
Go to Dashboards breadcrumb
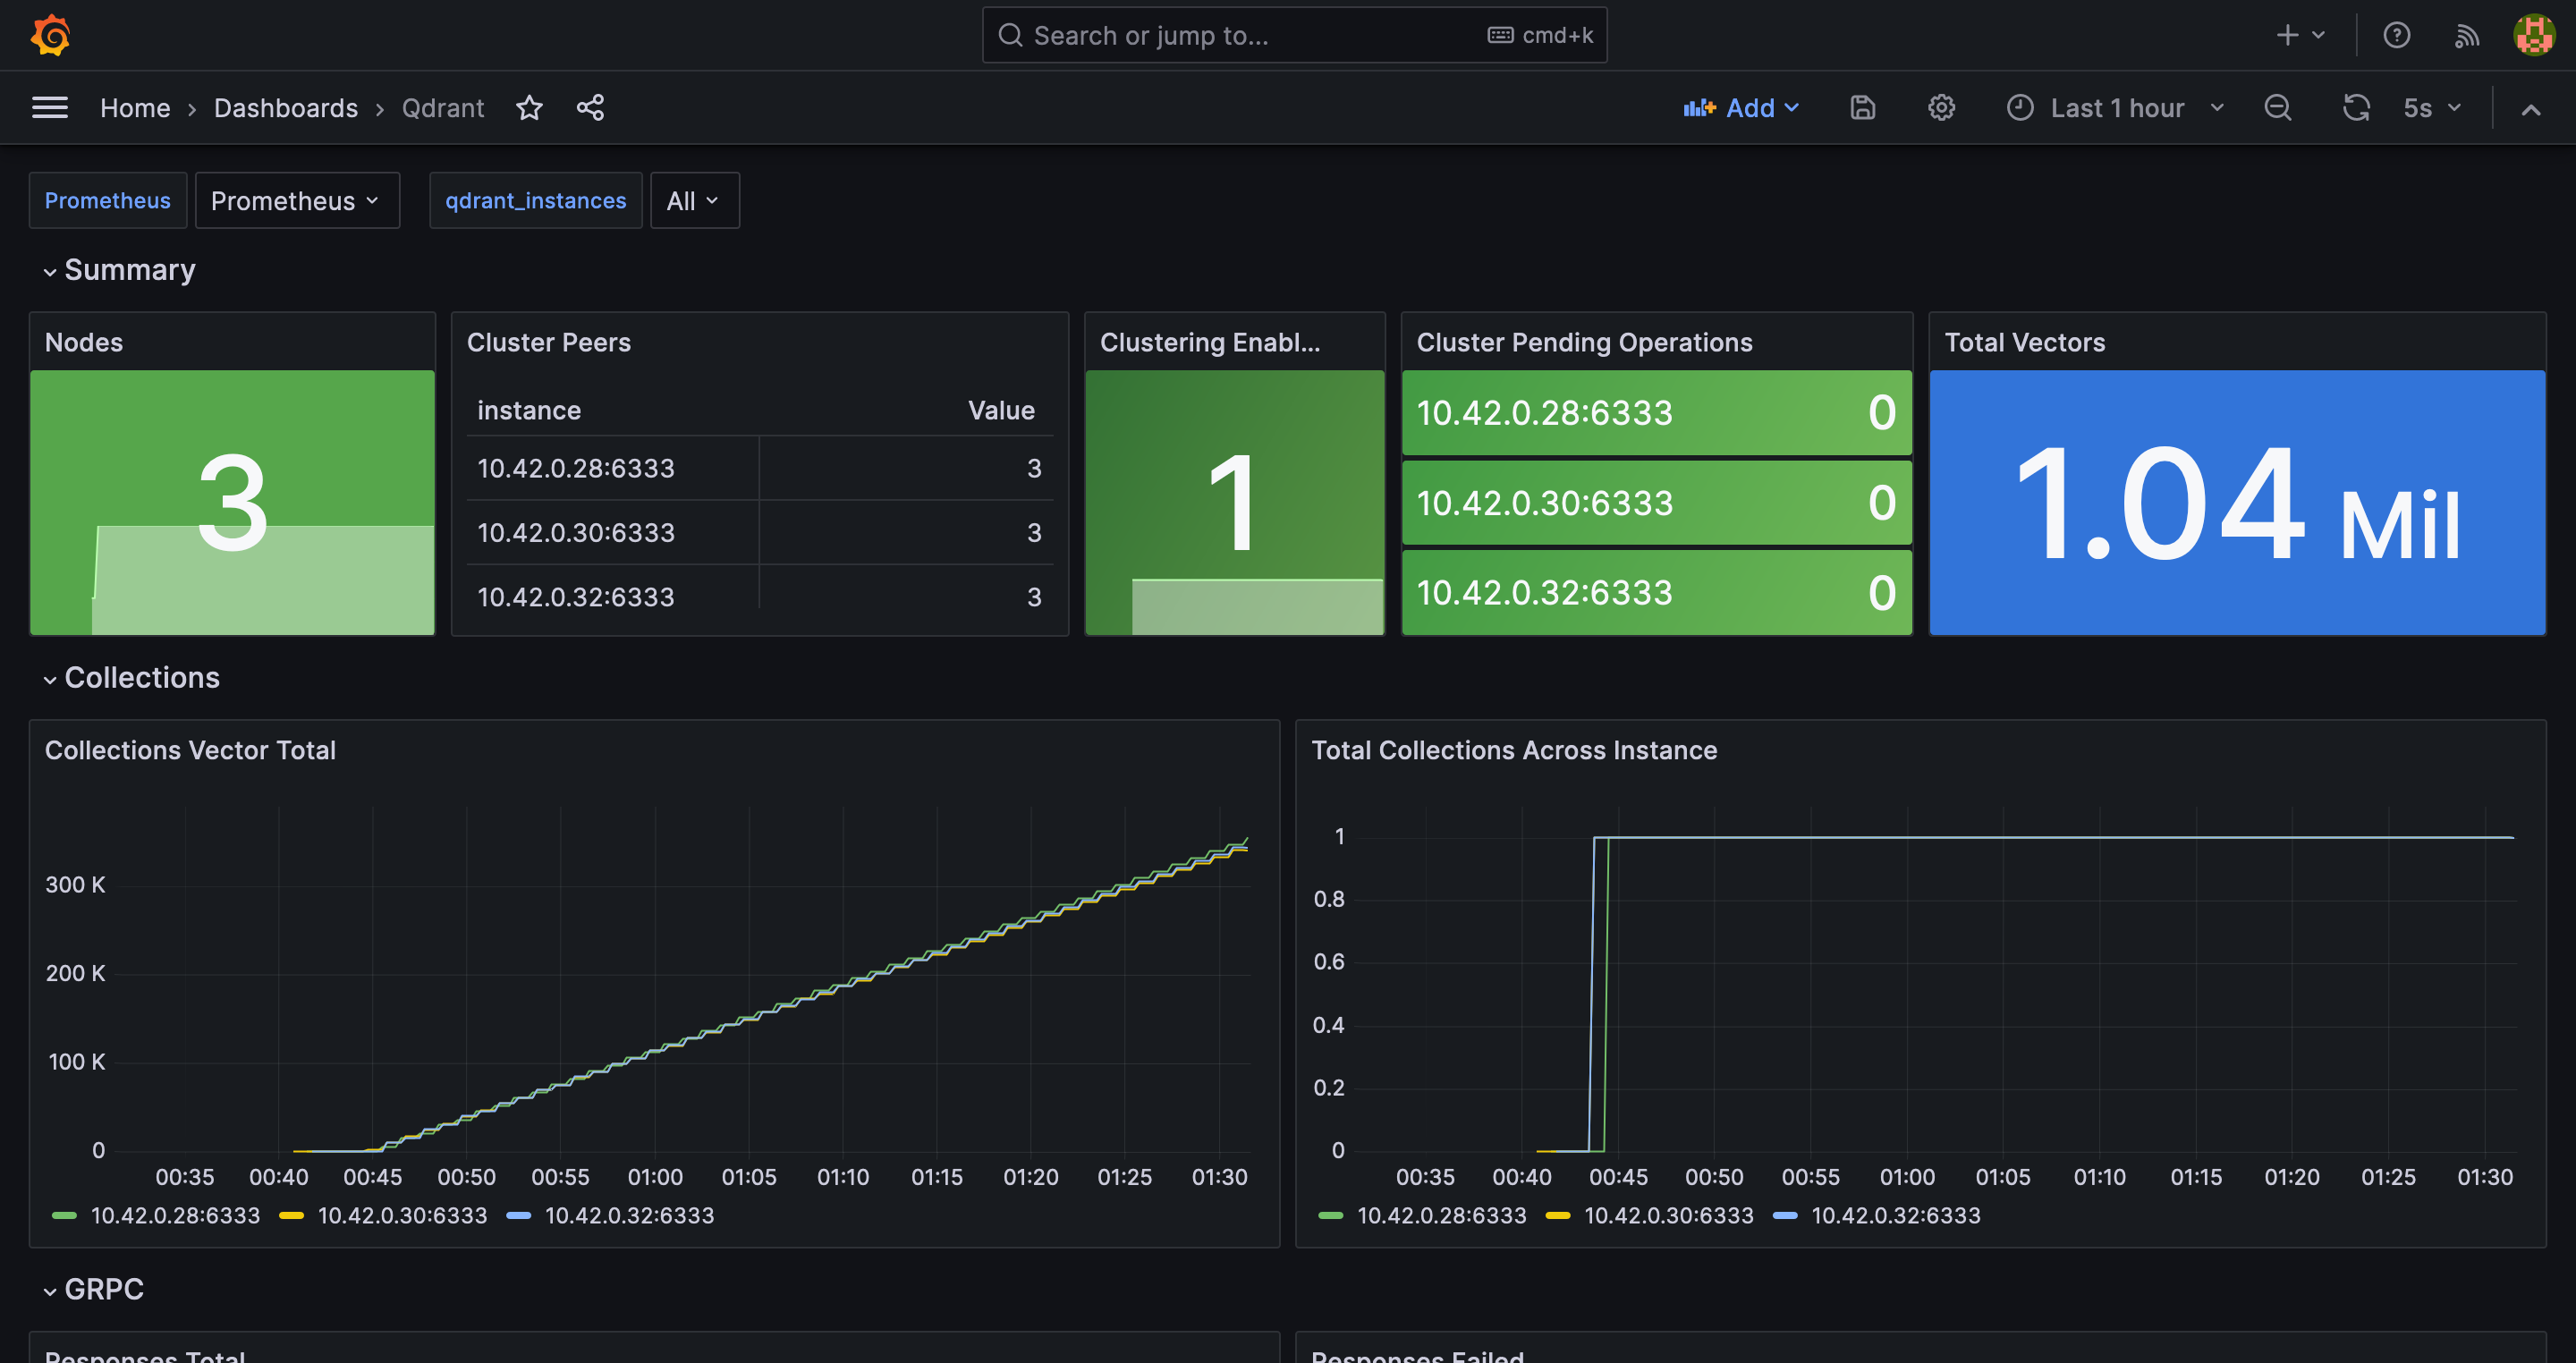(x=286, y=108)
